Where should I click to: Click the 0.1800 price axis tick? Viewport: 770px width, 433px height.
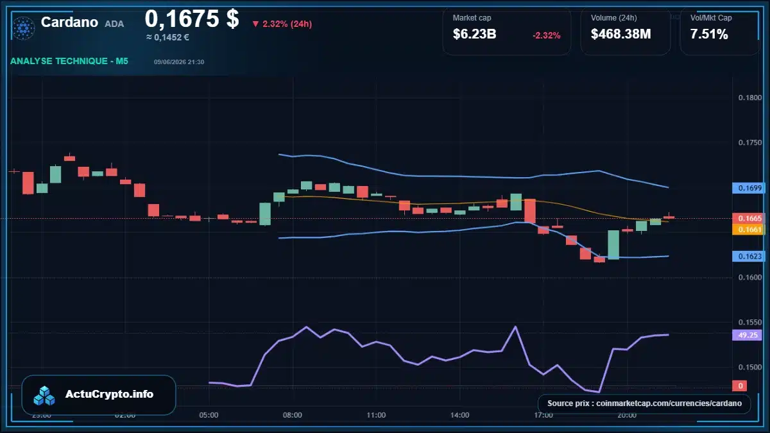coord(749,98)
